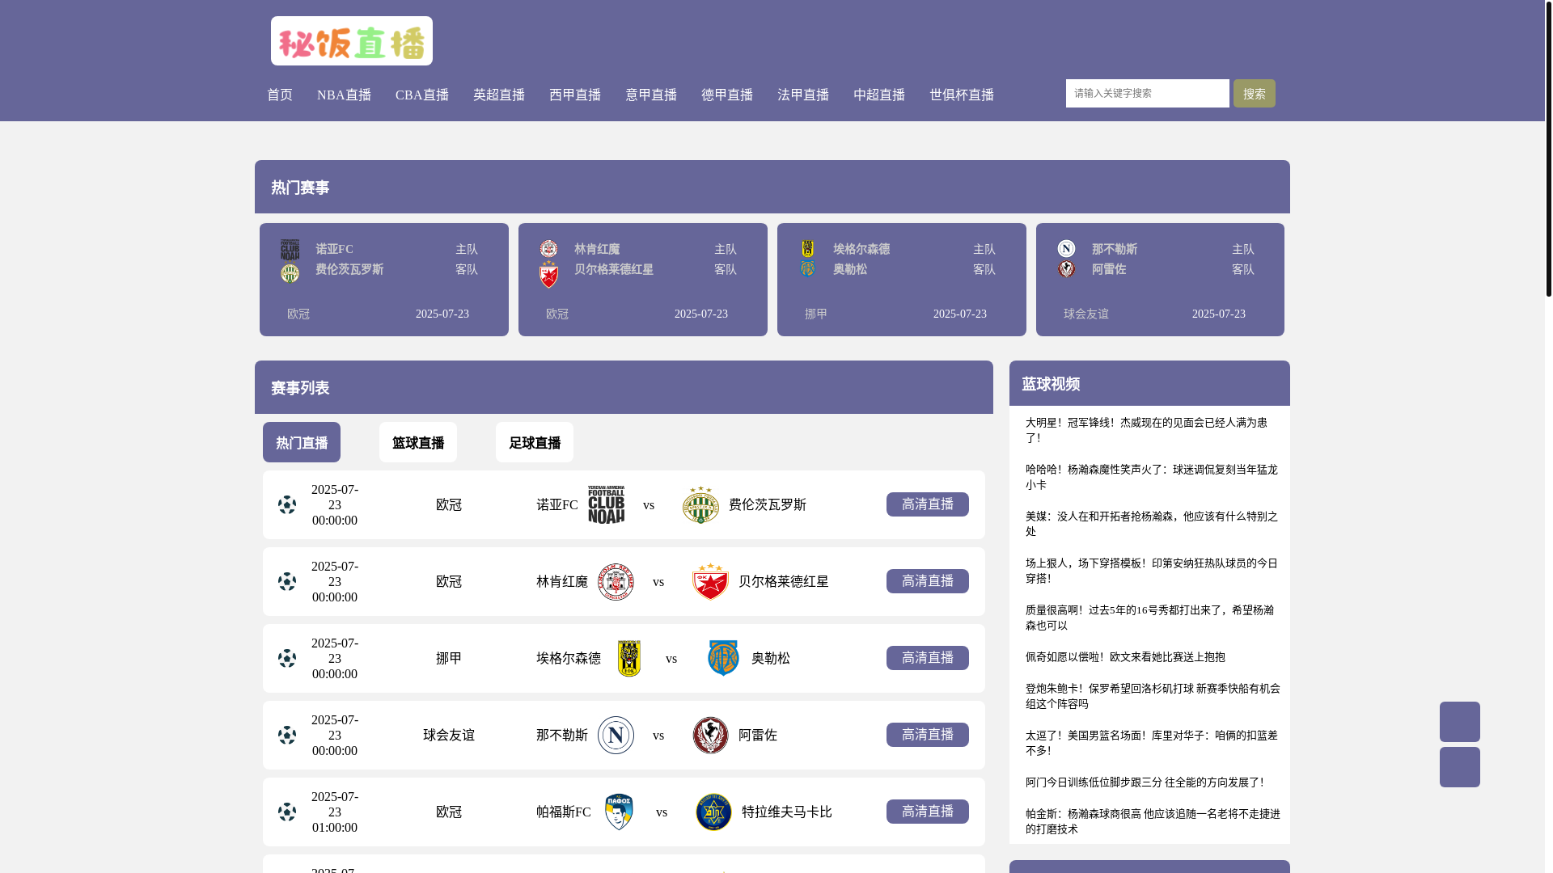Click 林肯红魔 team crest in match list
The image size is (1553, 873).
[616, 581]
